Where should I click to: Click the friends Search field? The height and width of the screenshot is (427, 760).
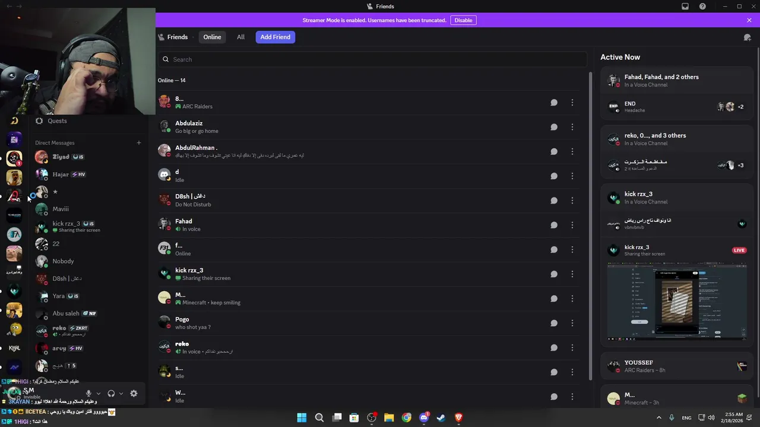click(372, 59)
